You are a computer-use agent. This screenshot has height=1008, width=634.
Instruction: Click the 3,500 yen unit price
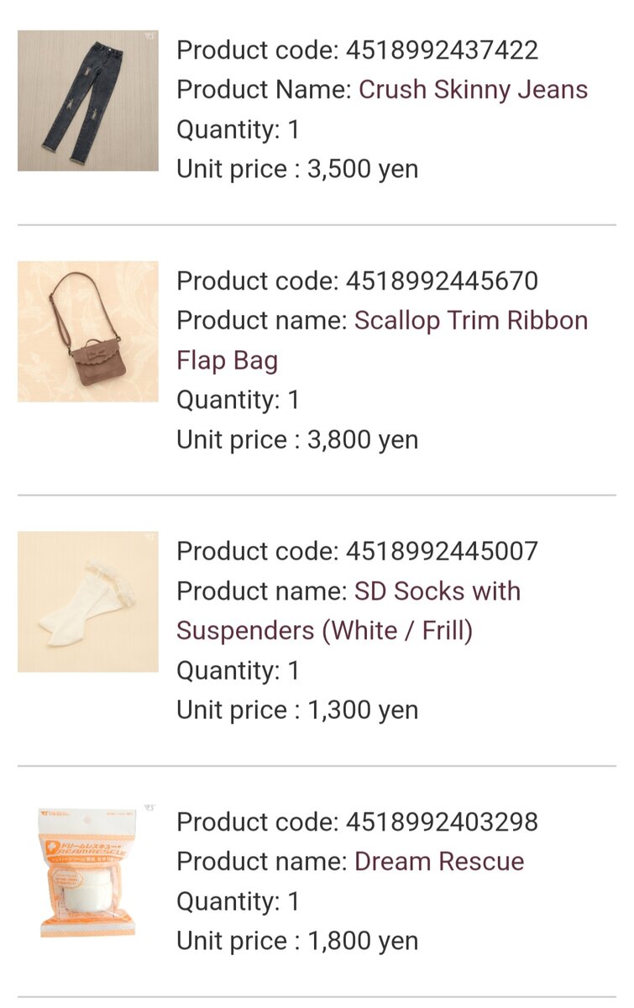click(x=362, y=170)
